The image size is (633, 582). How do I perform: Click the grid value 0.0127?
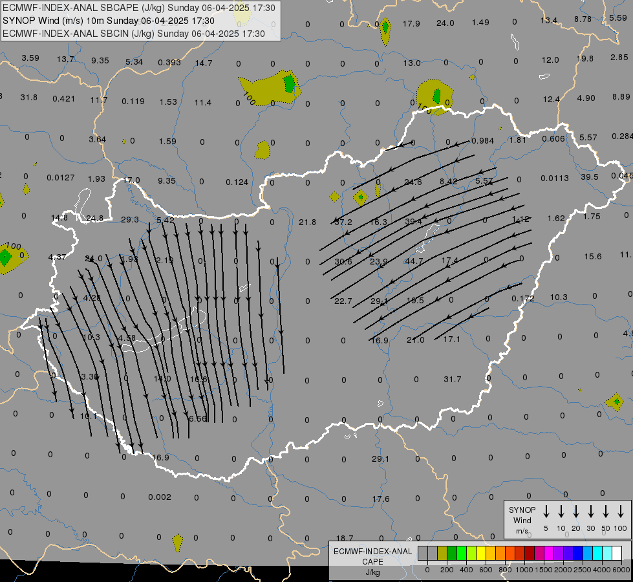click(61, 178)
